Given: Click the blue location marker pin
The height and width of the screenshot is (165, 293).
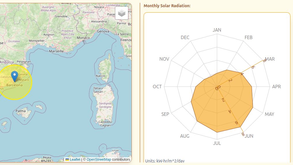Looking at the screenshot, I should (14, 76).
